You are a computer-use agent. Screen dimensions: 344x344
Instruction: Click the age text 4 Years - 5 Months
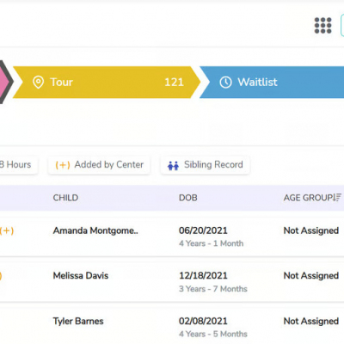[x=213, y=334]
